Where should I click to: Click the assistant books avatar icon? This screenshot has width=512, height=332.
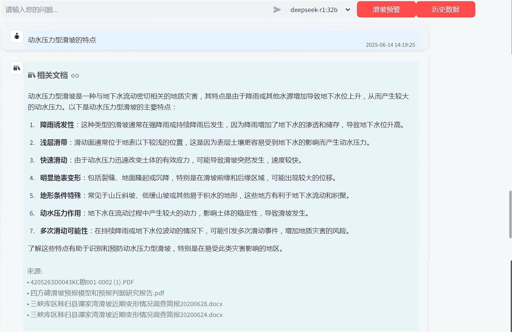pyautogui.click(x=17, y=68)
